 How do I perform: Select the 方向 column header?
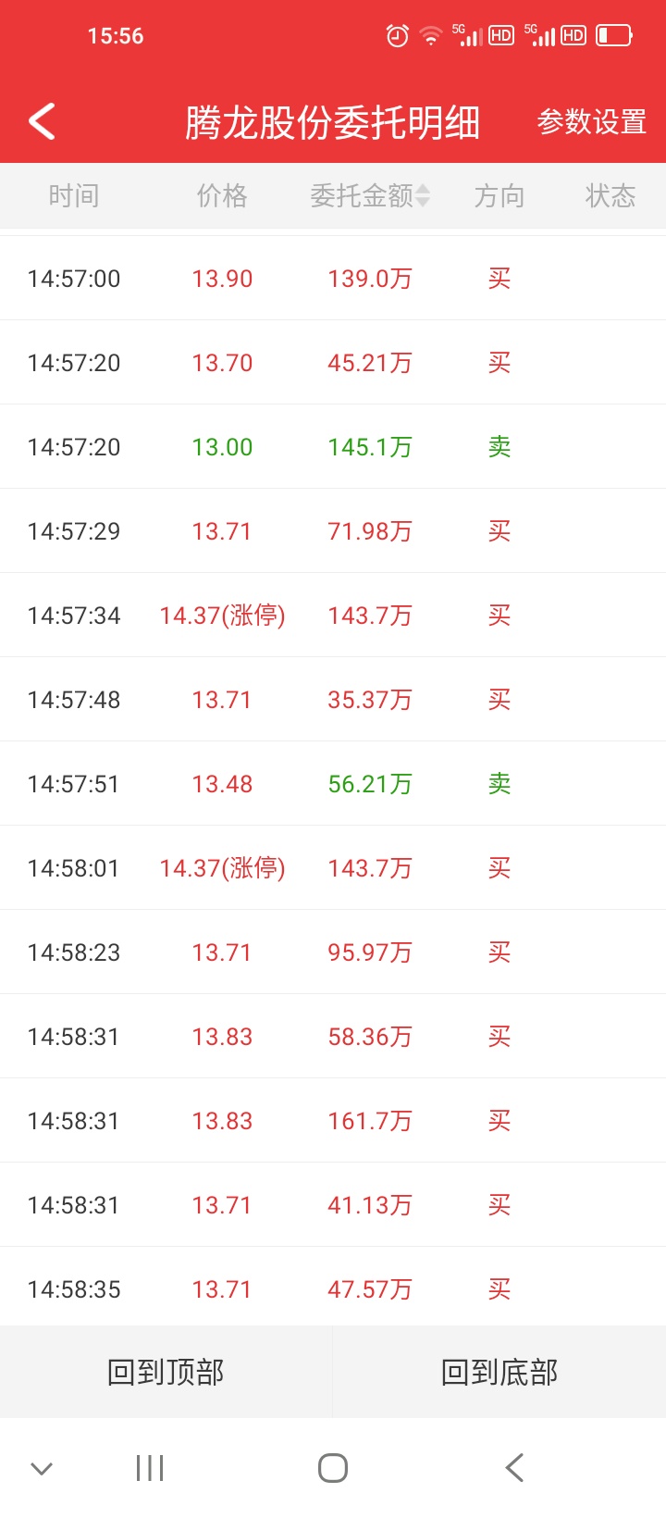coord(499,195)
